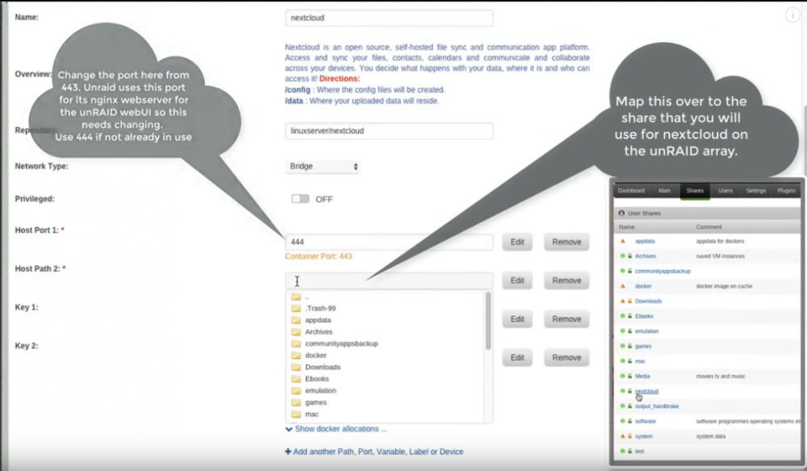Select the emulation folder row in path browser
807x471 pixels.
tap(385, 391)
